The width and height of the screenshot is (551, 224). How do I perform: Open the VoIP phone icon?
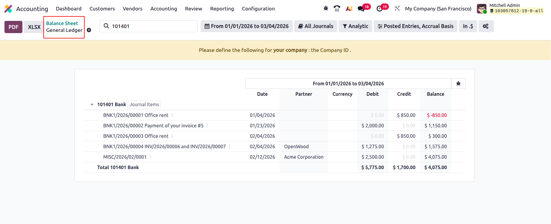[x=337, y=8]
